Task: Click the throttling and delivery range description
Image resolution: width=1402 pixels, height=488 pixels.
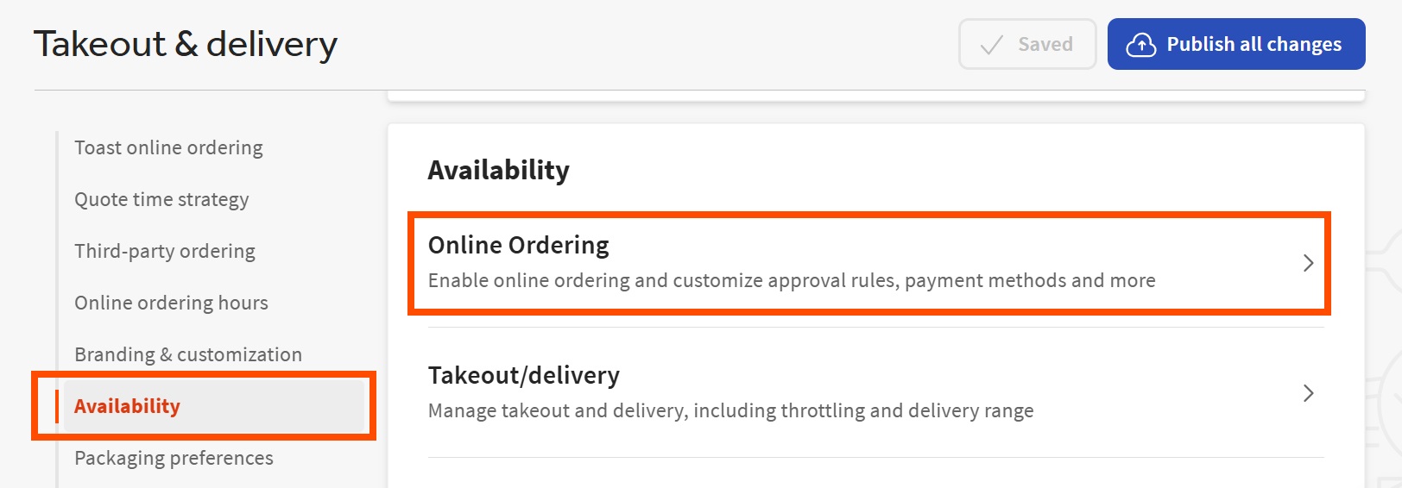Action: click(x=730, y=411)
